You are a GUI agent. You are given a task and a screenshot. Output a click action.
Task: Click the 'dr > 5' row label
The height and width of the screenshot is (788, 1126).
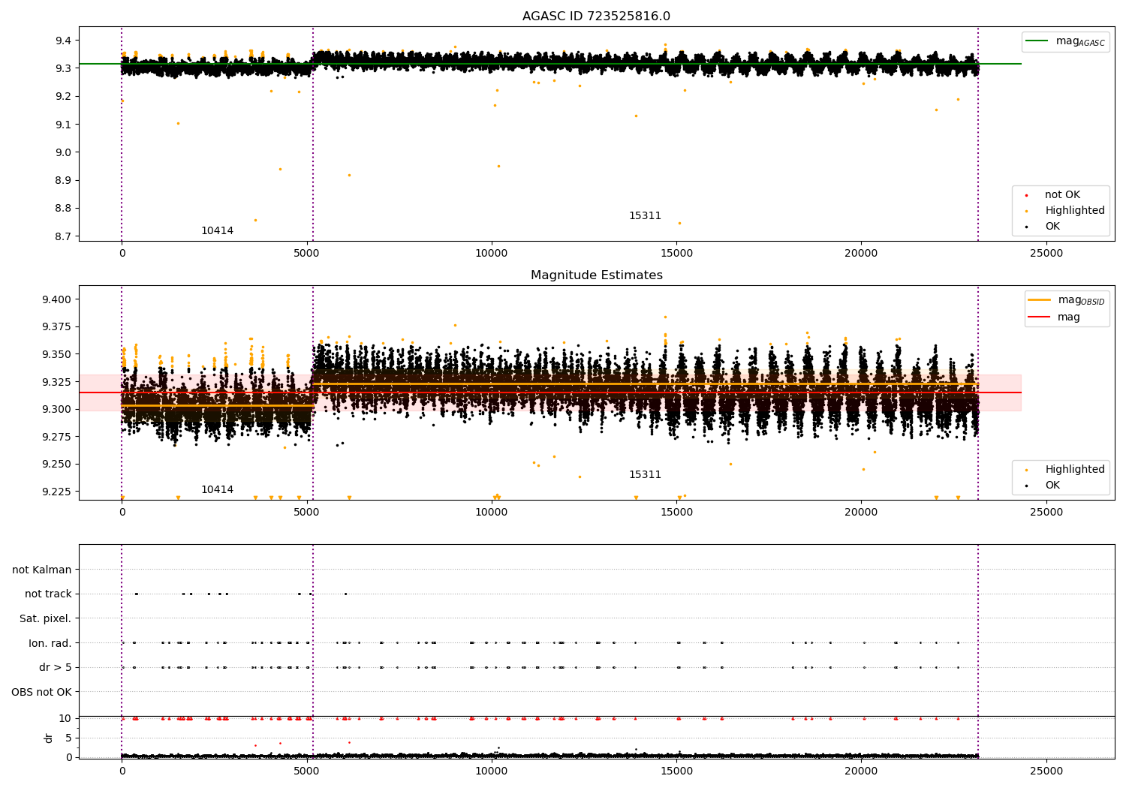56,668
